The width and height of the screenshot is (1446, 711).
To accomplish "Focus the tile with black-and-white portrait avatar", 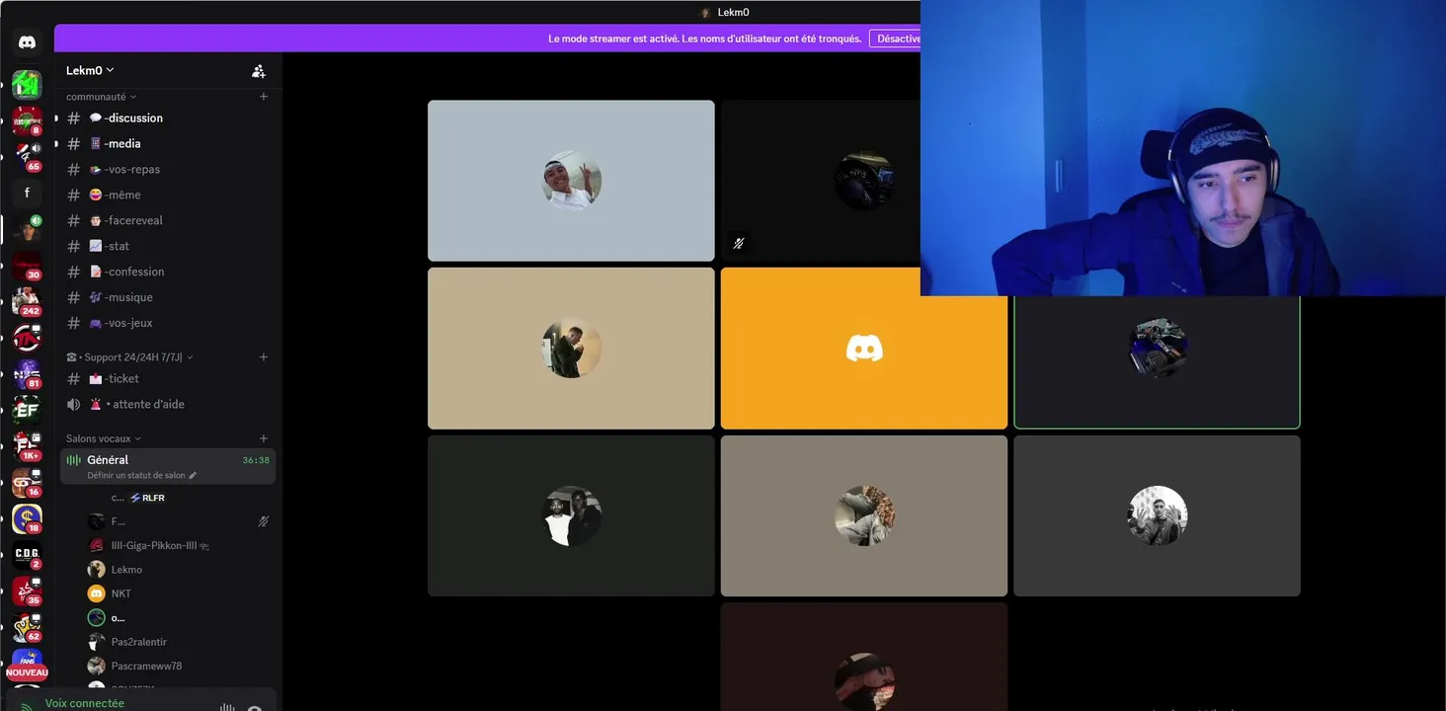I will point(1157,515).
